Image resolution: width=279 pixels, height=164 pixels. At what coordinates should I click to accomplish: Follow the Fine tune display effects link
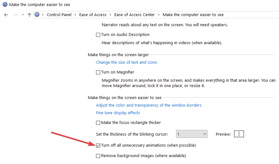coord(118,113)
